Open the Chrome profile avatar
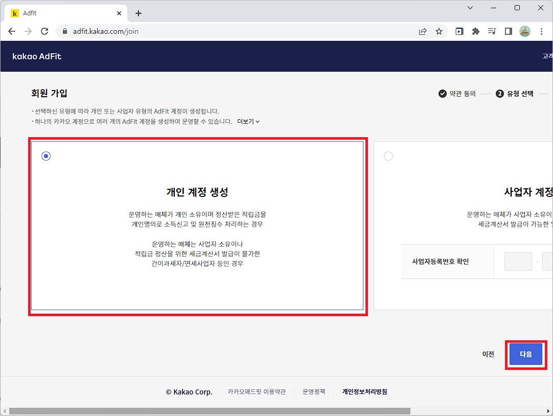The width and height of the screenshot is (553, 416). pos(525,31)
